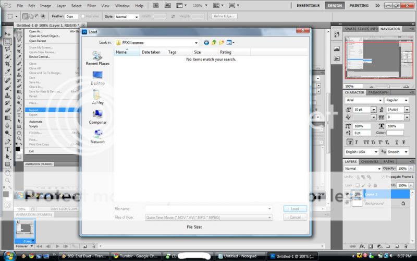This screenshot has height=261, width=417.
Task: Open the Computer location in Load dialog
Action: coord(97,116)
